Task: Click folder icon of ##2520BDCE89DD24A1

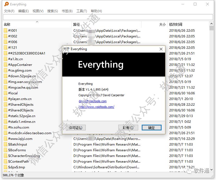Action: [x=5, y=53]
